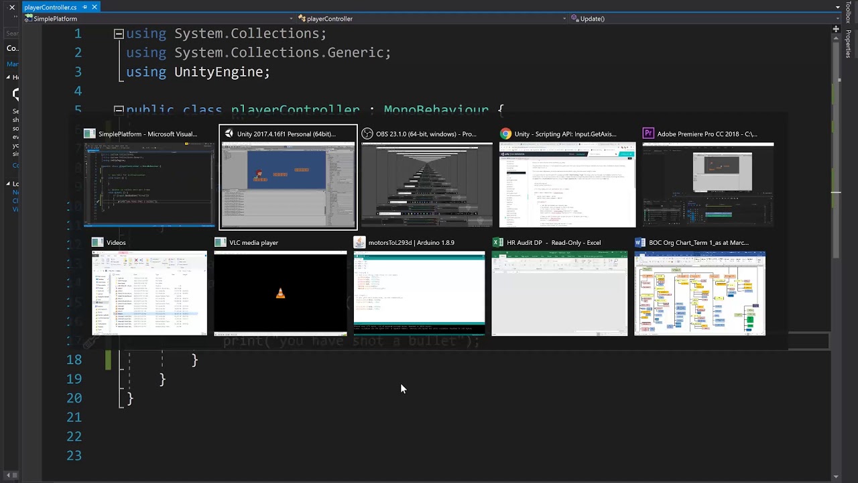The width and height of the screenshot is (858, 483).
Task: Pin the playerController.cs tab
Action: tap(84, 7)
